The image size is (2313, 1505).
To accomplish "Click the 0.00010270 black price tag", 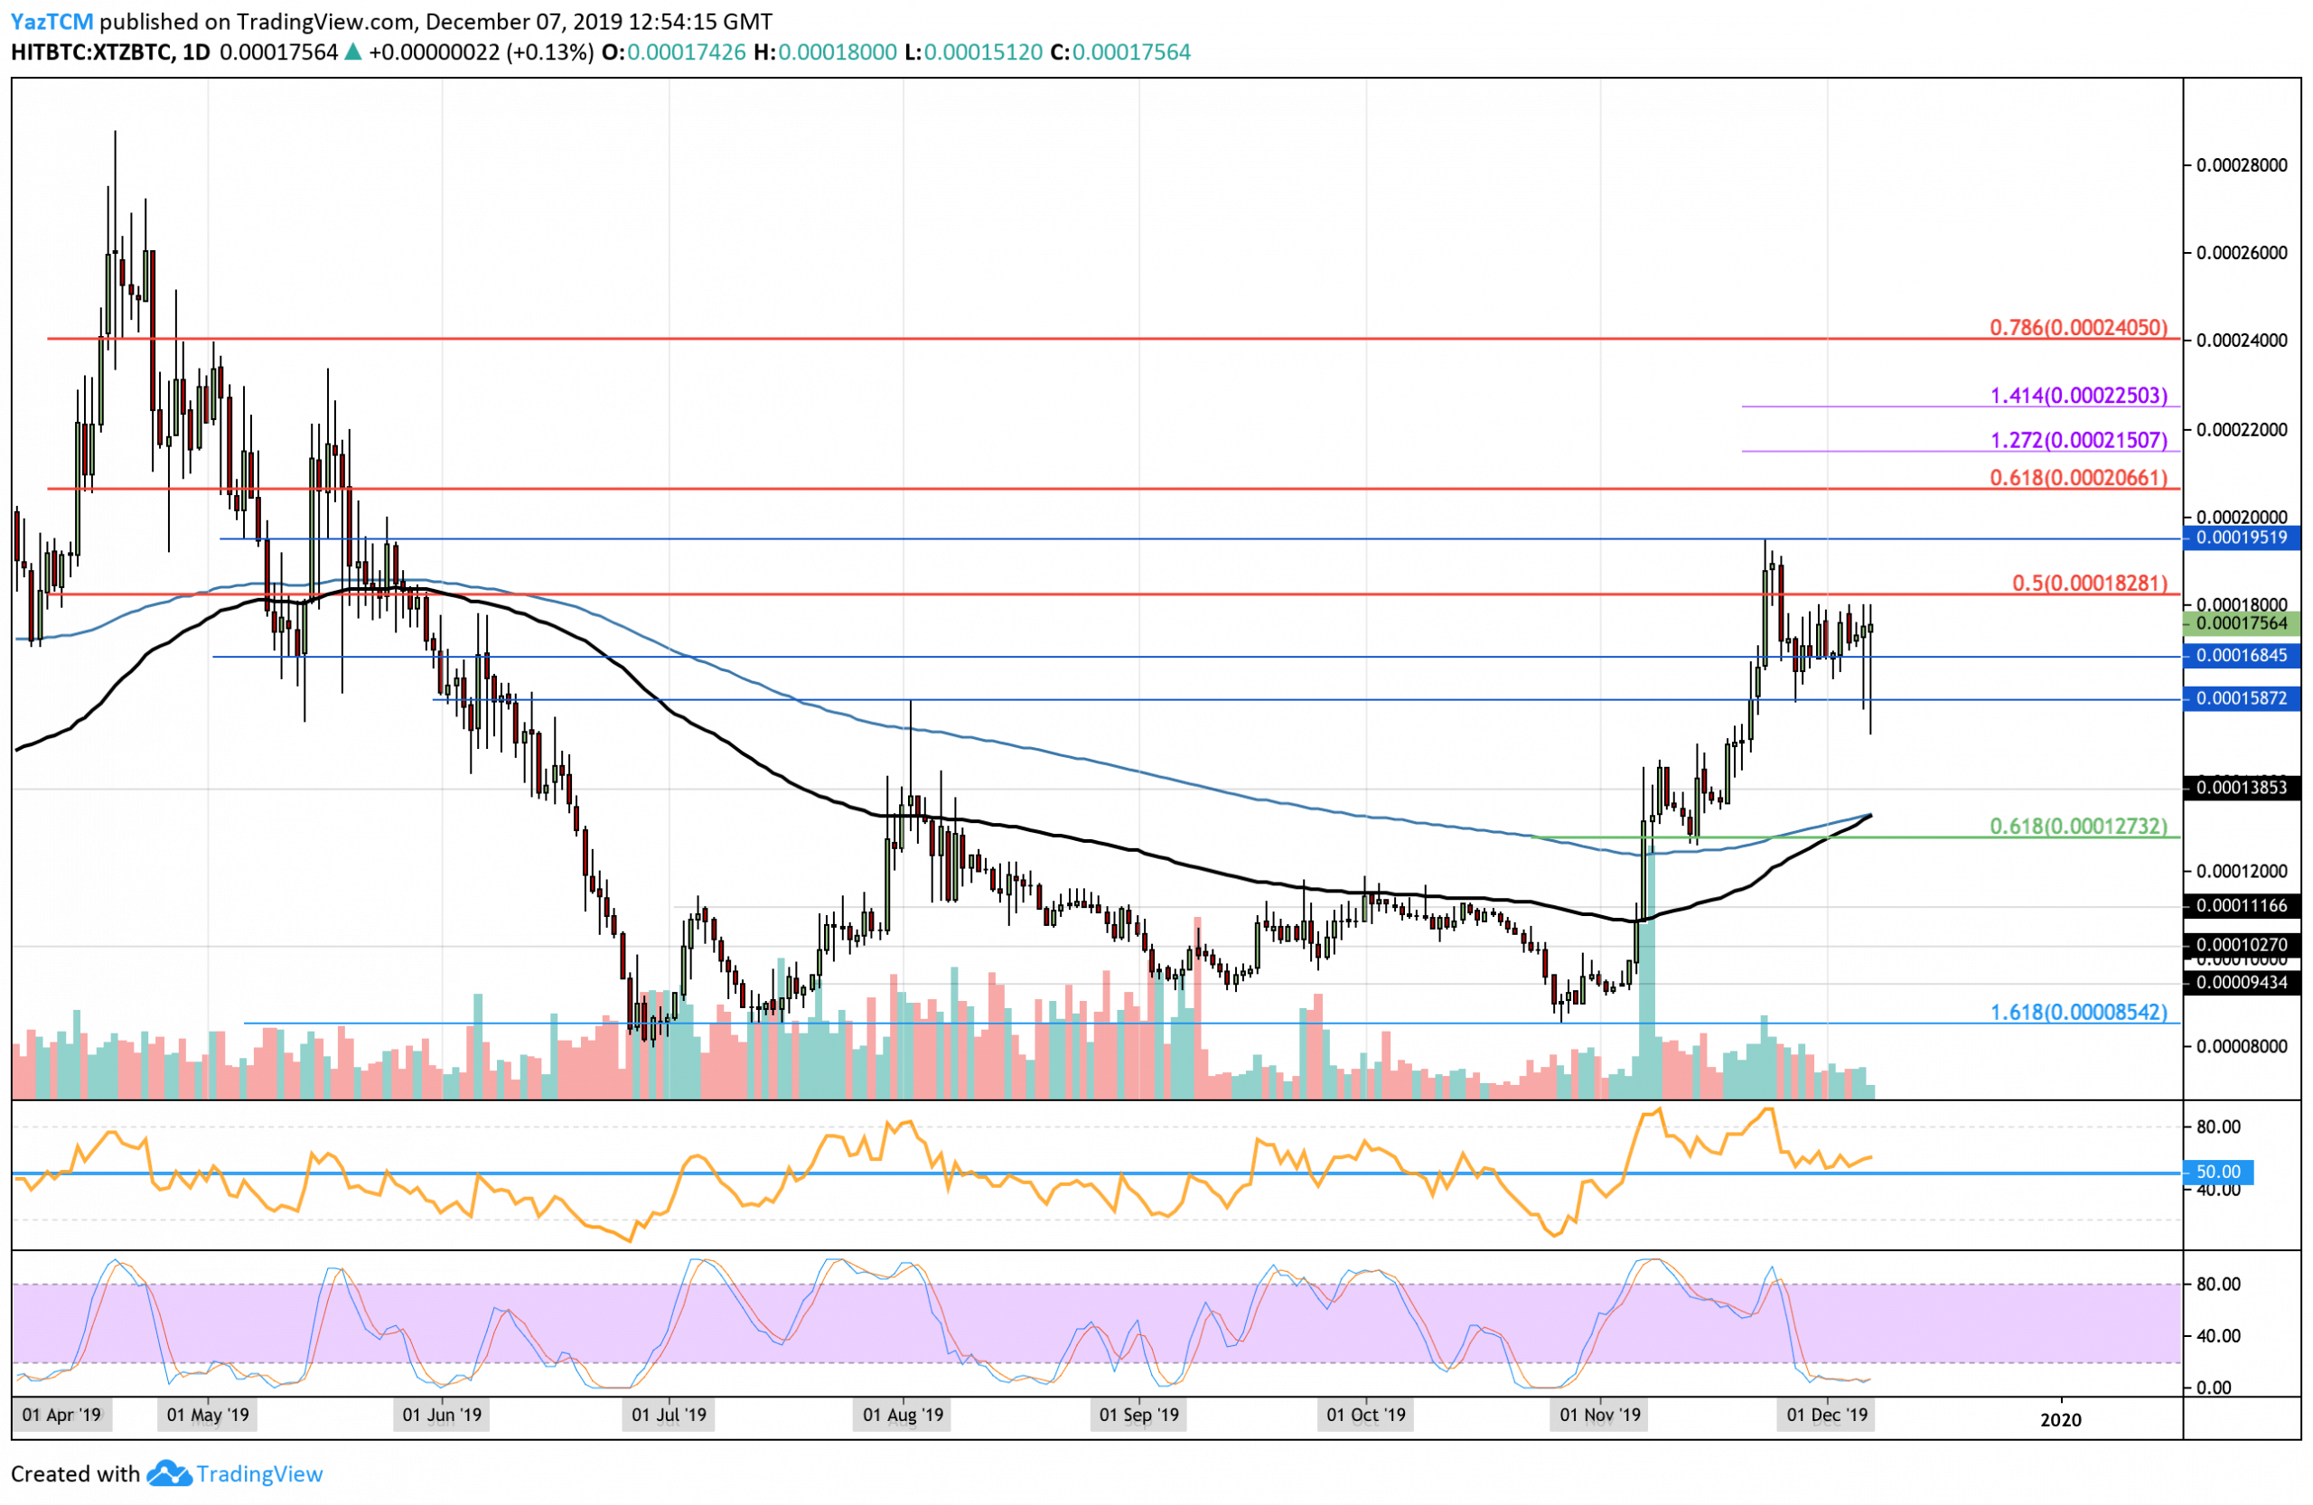I will pos(2241,945).
